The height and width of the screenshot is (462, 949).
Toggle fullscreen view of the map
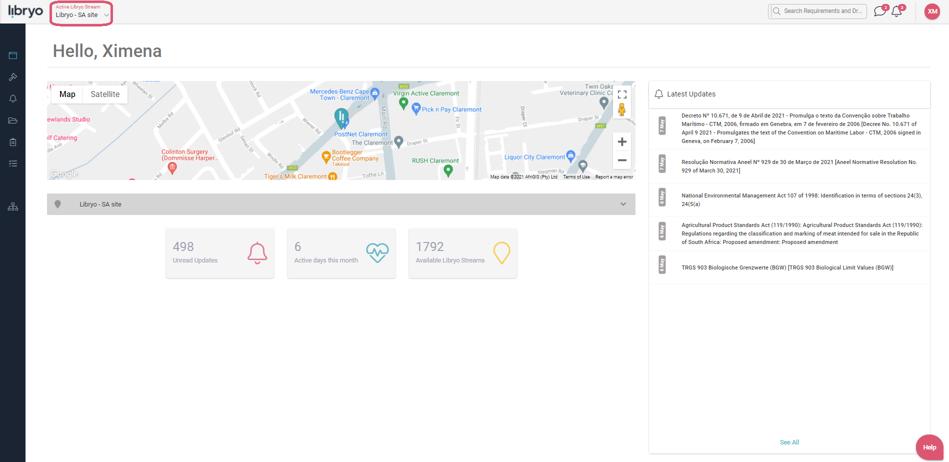(622, 94)
